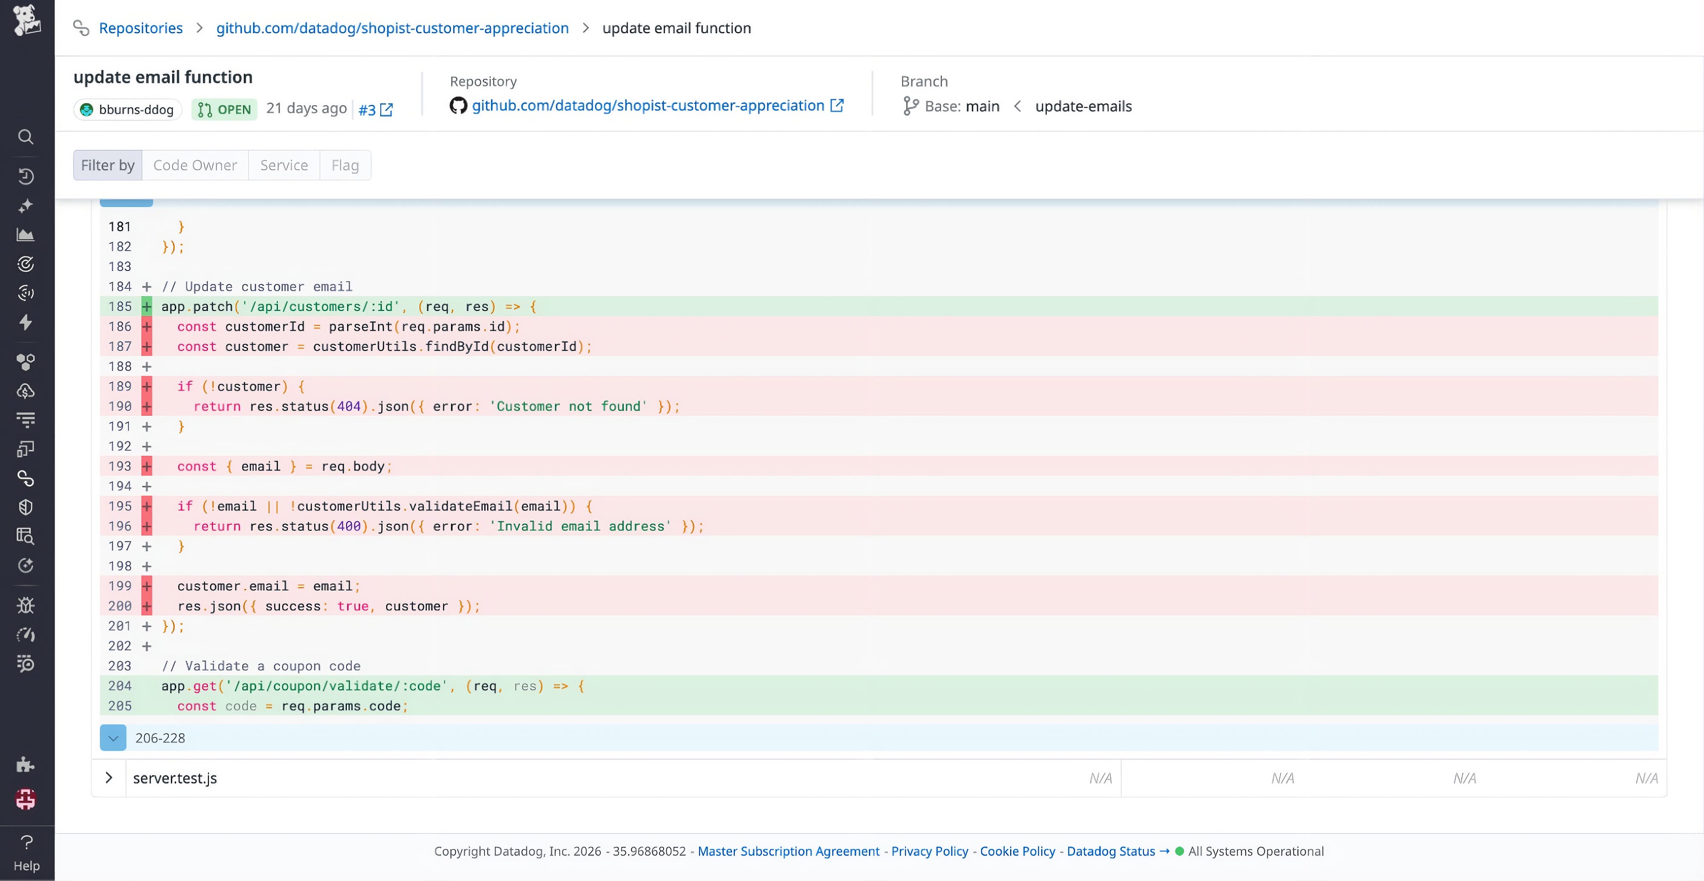Open the cloud cost icon in the sidebar

pyautogui.click(x=26, y=391)
